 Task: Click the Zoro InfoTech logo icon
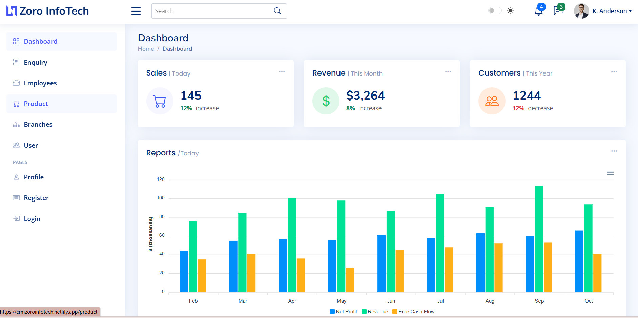(12, 11)
